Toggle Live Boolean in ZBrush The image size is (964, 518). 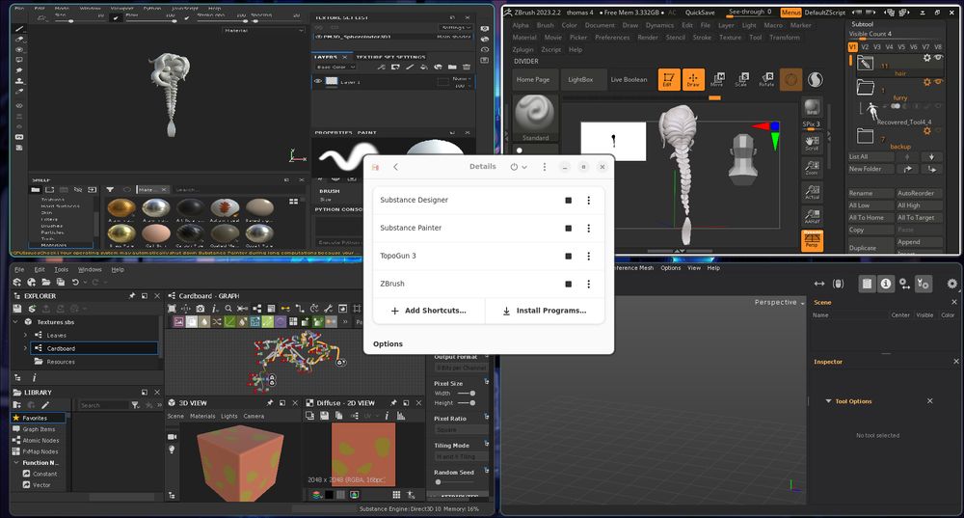(x=629, y=79)
